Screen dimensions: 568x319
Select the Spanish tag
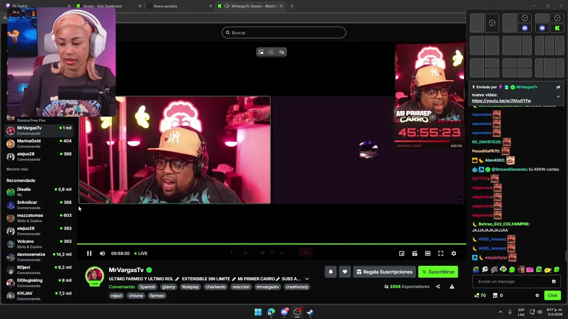pyautogui.click(x=147, y=287)
